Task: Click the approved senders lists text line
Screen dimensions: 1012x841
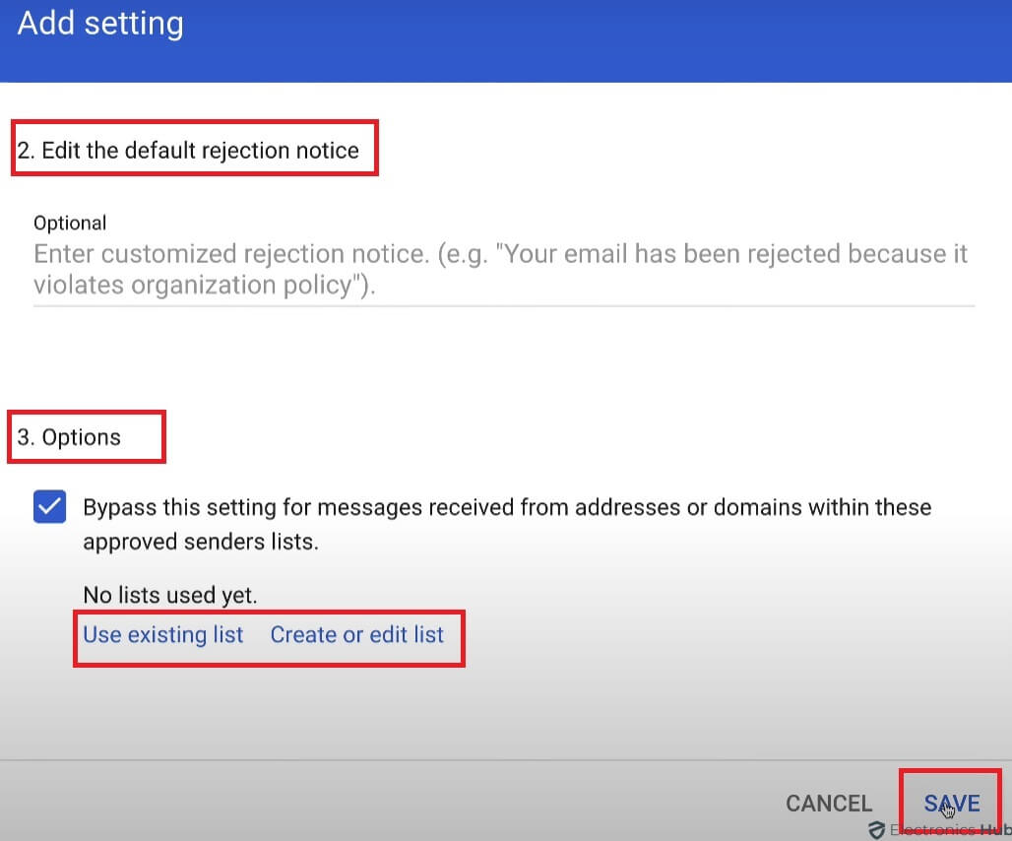Action: click(201, 543)
